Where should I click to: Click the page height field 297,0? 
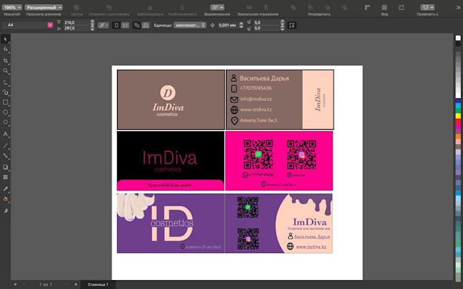point(76,28)
